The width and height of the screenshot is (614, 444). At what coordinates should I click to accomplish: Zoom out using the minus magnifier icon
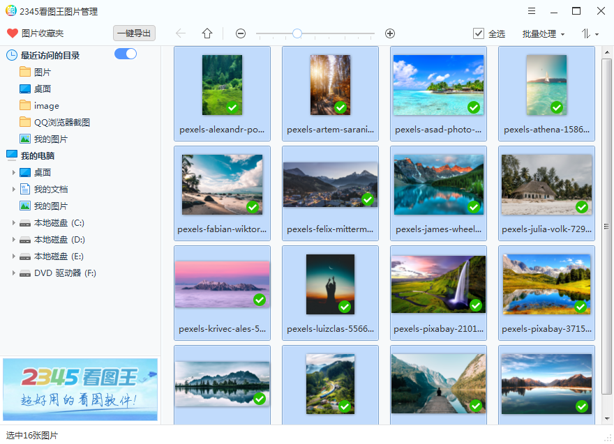(240, 33)
